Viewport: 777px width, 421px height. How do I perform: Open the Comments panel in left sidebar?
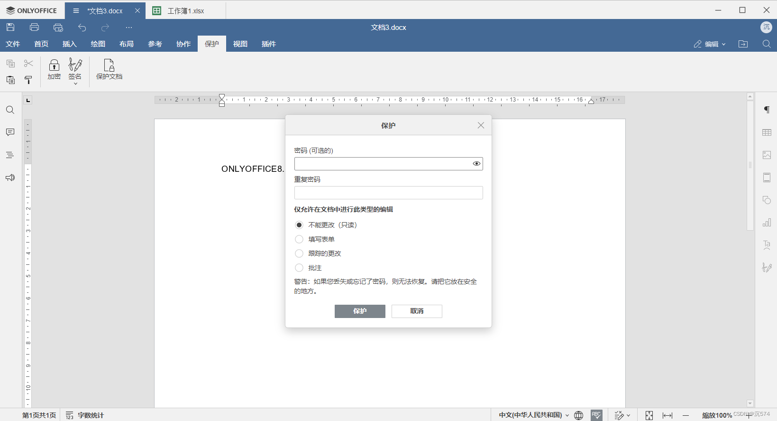[x=10, y=132]
